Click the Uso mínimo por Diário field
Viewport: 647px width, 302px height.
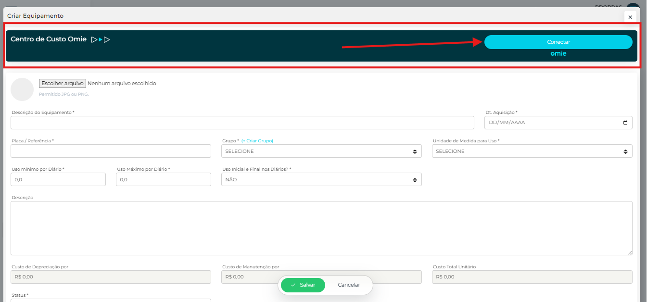(58, 179)
